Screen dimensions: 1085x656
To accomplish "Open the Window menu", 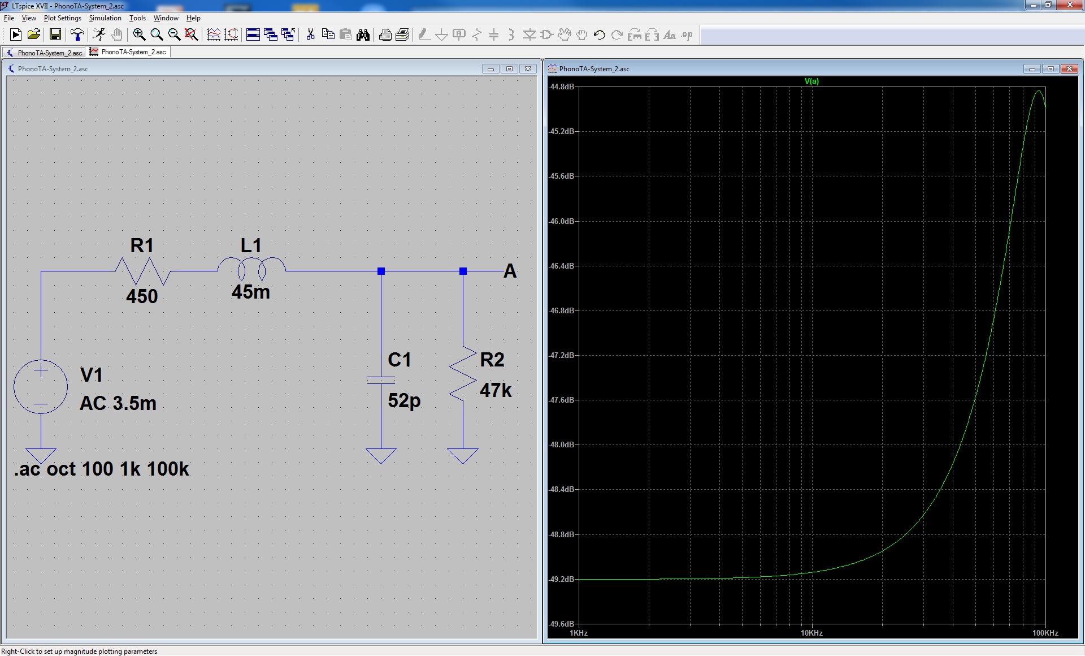I will point(166,18).
